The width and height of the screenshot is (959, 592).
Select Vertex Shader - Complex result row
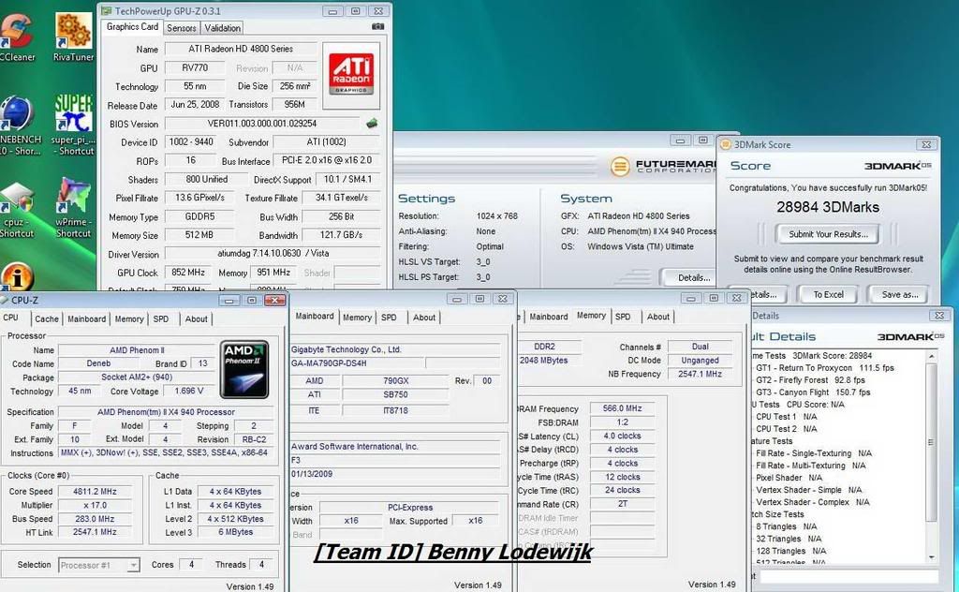812,503
